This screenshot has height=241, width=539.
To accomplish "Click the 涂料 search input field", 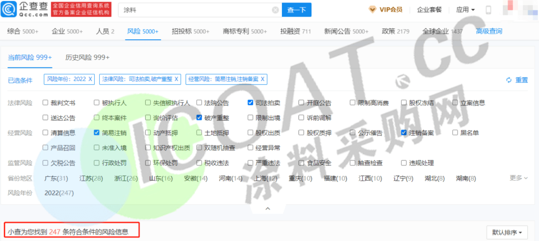I will (x=195, y=10).
